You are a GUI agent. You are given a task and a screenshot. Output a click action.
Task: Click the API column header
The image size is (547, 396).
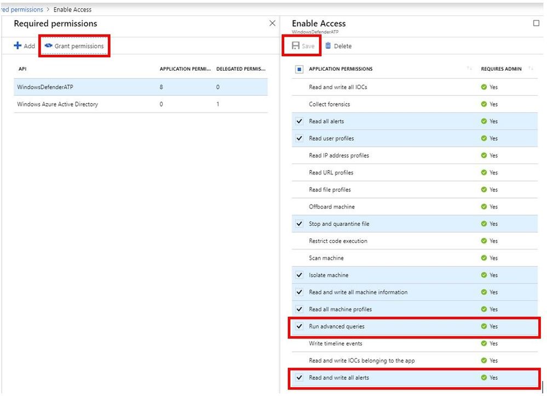pyautogui.click(x=22, y=69)
